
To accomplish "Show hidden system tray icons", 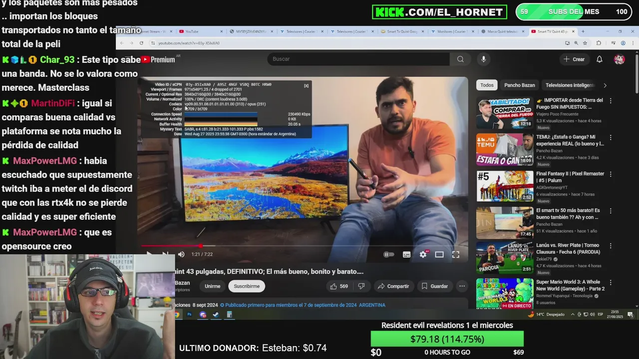I will (x=573, y=315).
